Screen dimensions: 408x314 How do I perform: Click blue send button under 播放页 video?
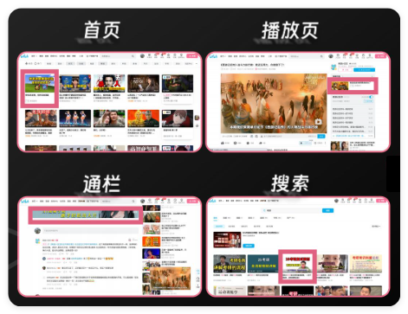pos(321,136)
